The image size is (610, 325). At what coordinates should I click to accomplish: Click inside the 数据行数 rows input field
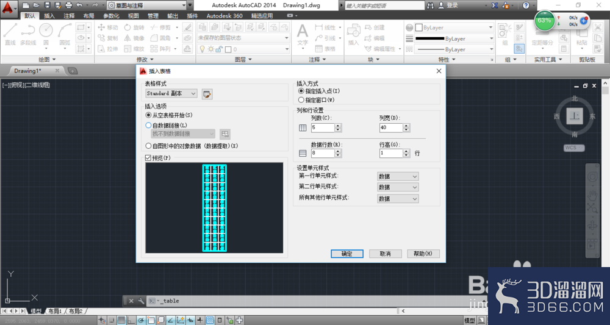(323, 153)
